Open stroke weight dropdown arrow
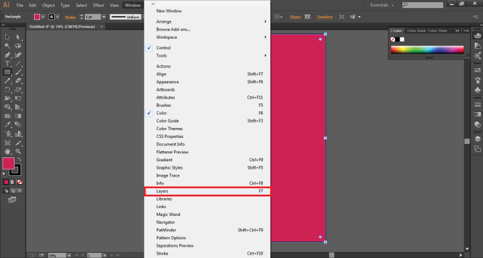Screen dimensions: 483x258 [x=104, y=17]
